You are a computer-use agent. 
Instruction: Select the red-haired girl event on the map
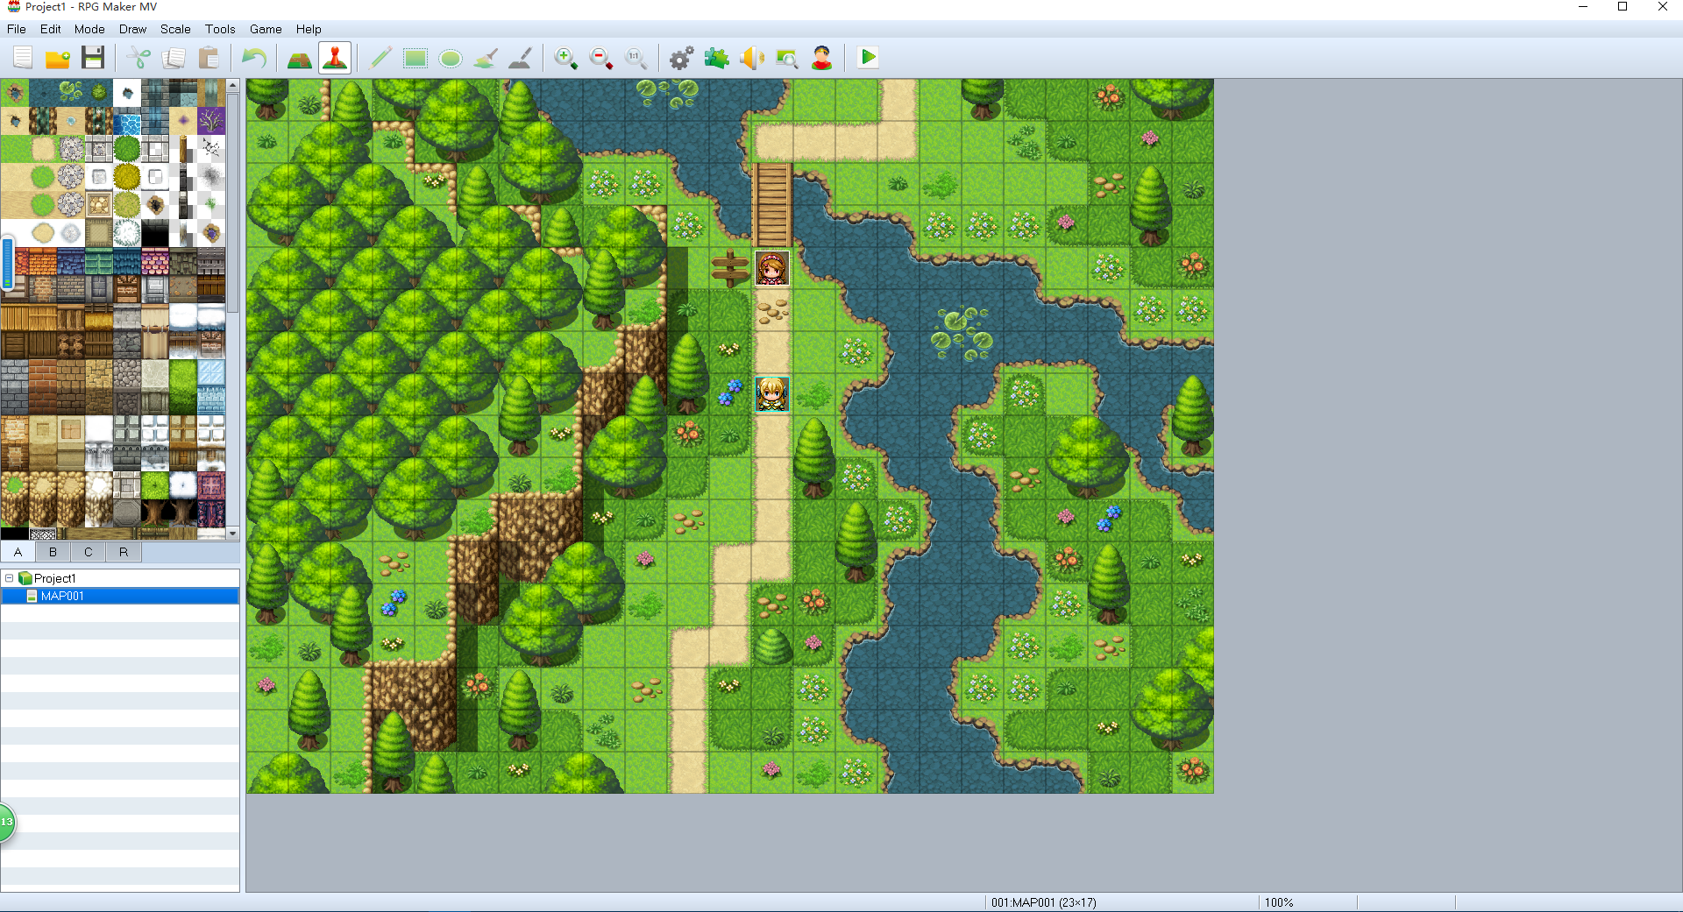772,268
